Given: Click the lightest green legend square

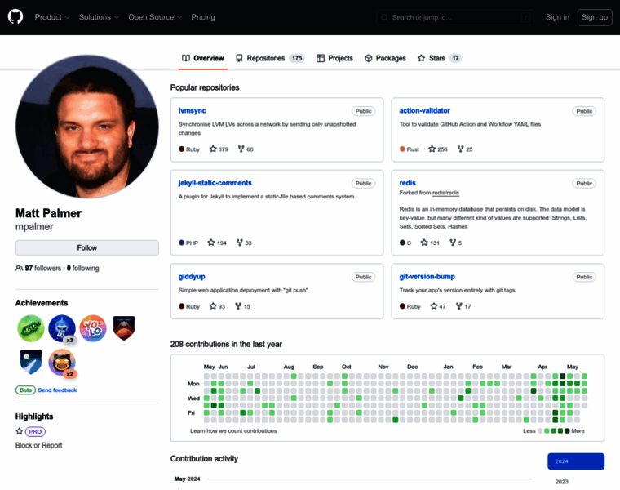Looking at the screenshot, I should (x=547, y=431).
